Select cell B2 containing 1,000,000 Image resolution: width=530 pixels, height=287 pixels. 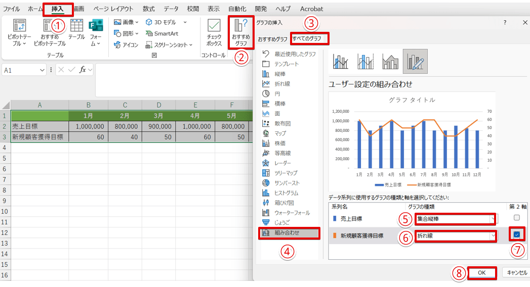coord(90,127)
